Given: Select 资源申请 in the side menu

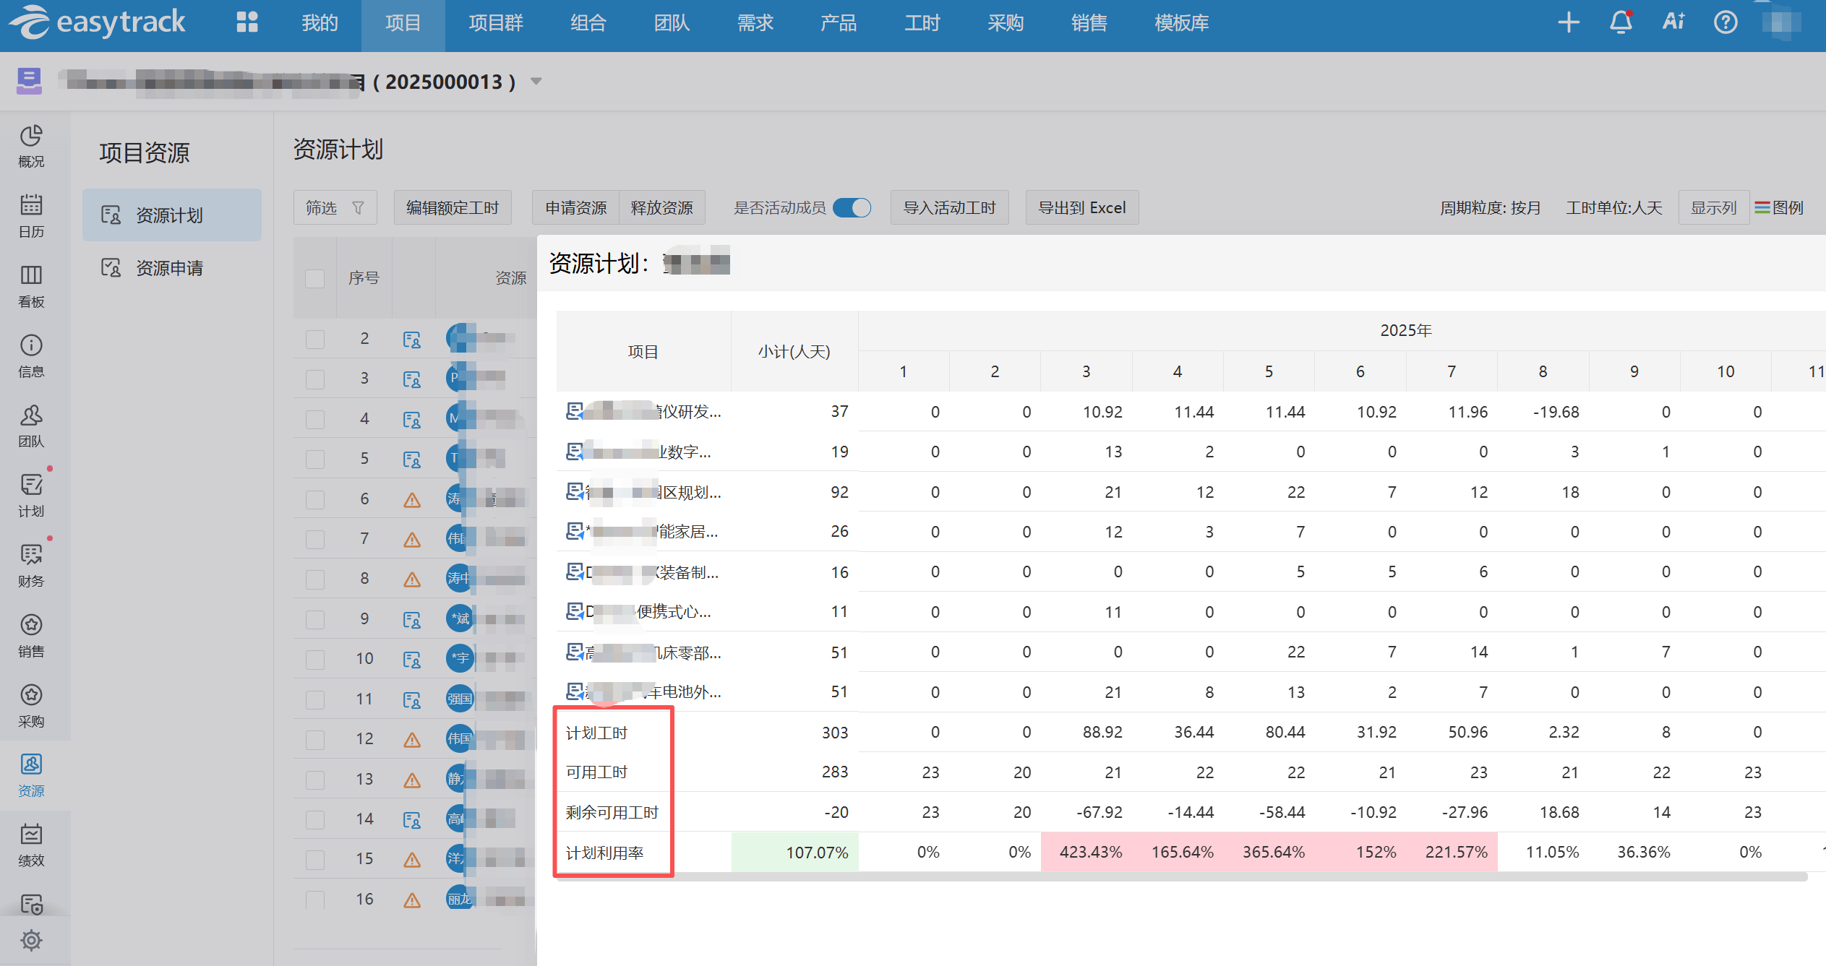Looking at the screenshot, I should tap(169, 268).
